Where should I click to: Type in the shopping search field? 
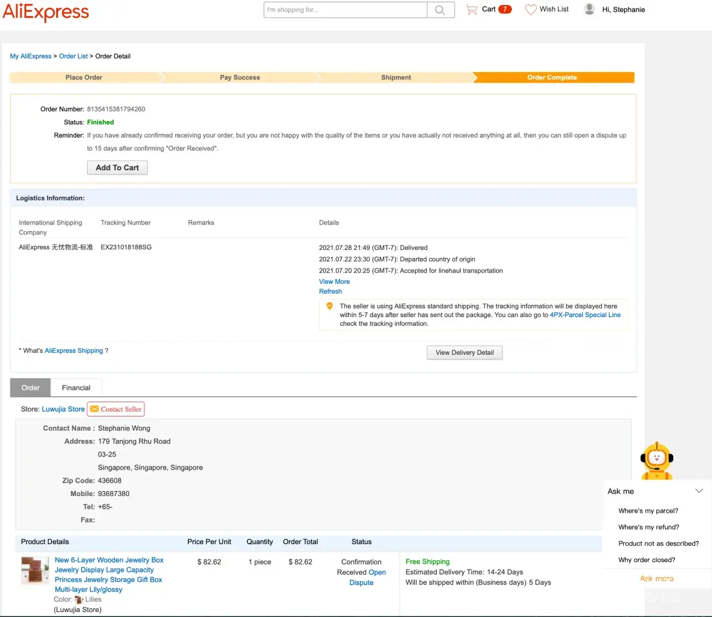(x=345, y=10)
